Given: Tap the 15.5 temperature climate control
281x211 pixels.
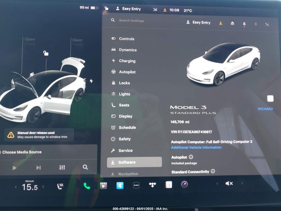Looking at the screenshot, I should (29, 187).
